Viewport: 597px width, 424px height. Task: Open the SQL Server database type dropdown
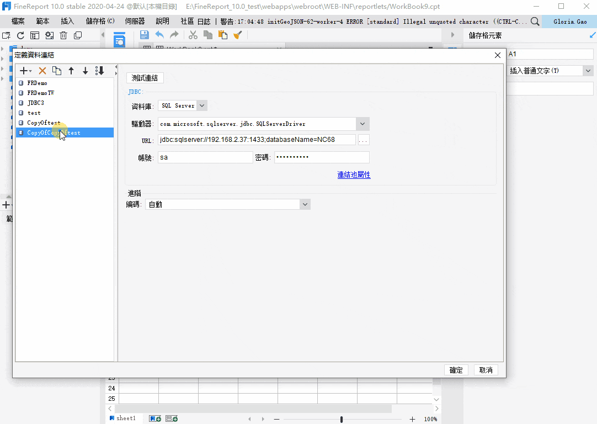tap(201, 105)
